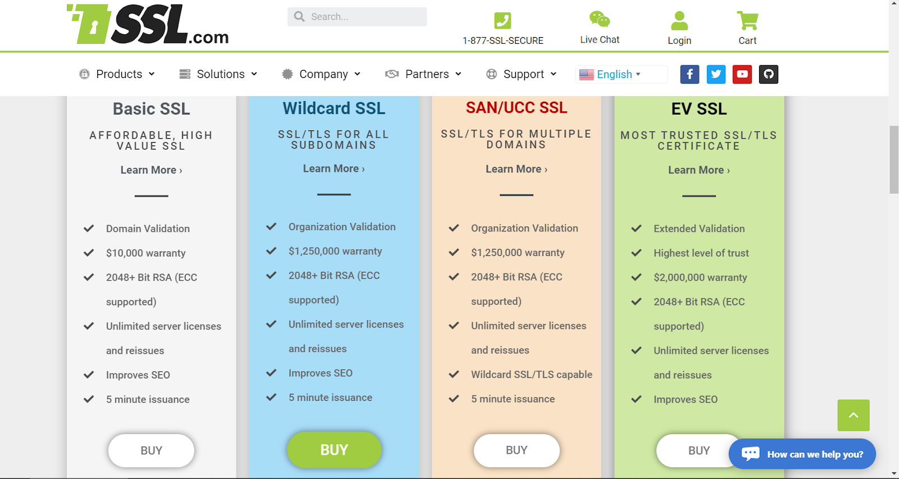This screenshot has height=479, width=899.
Task: Buy the SAN/UCC SSL certificate
Action: (516, 450)
